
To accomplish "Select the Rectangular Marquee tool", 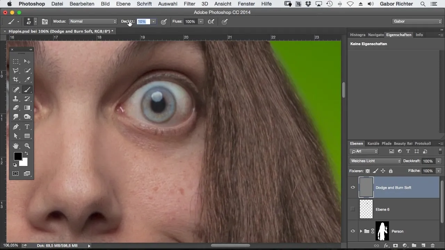I will point(16,61).
